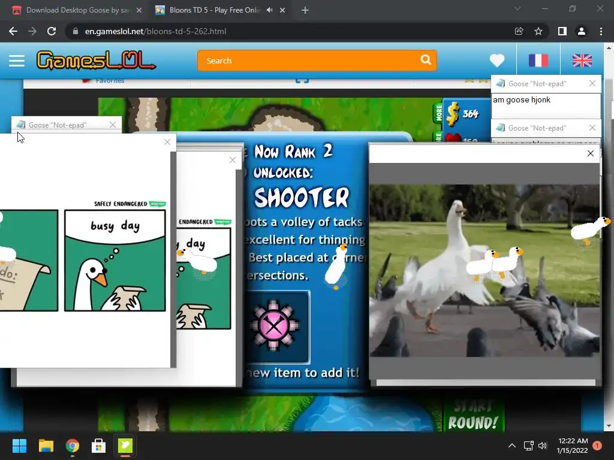Image resolution: width=614 pixels, height=460 pixels.
Task: Open notification badge in tray
Action: coord(597,446)
